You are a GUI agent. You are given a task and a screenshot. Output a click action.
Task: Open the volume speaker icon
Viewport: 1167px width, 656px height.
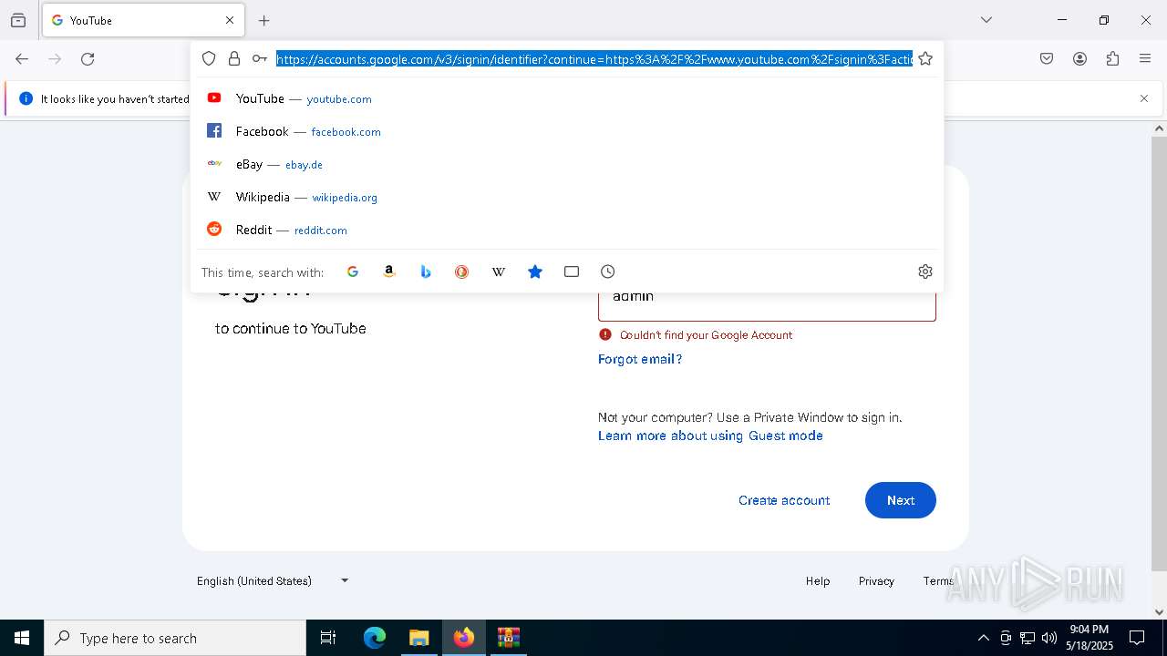pyautogui.click(x=1049, y=638)
